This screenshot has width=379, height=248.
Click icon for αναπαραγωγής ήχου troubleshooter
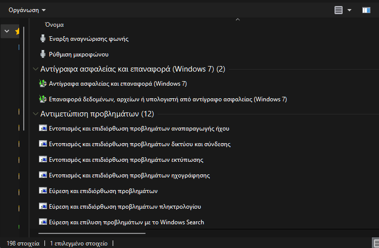tap(43, 129)
